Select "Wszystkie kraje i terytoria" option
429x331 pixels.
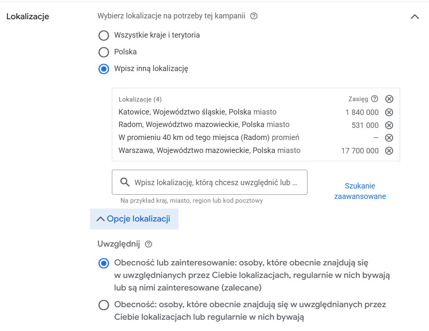103,36
